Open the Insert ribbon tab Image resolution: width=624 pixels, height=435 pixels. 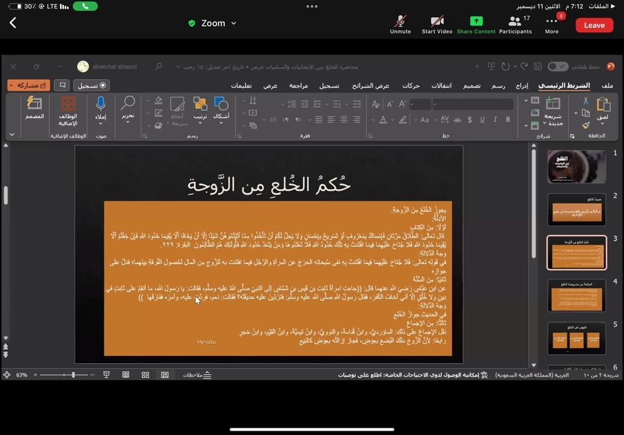tap(522, 86)
